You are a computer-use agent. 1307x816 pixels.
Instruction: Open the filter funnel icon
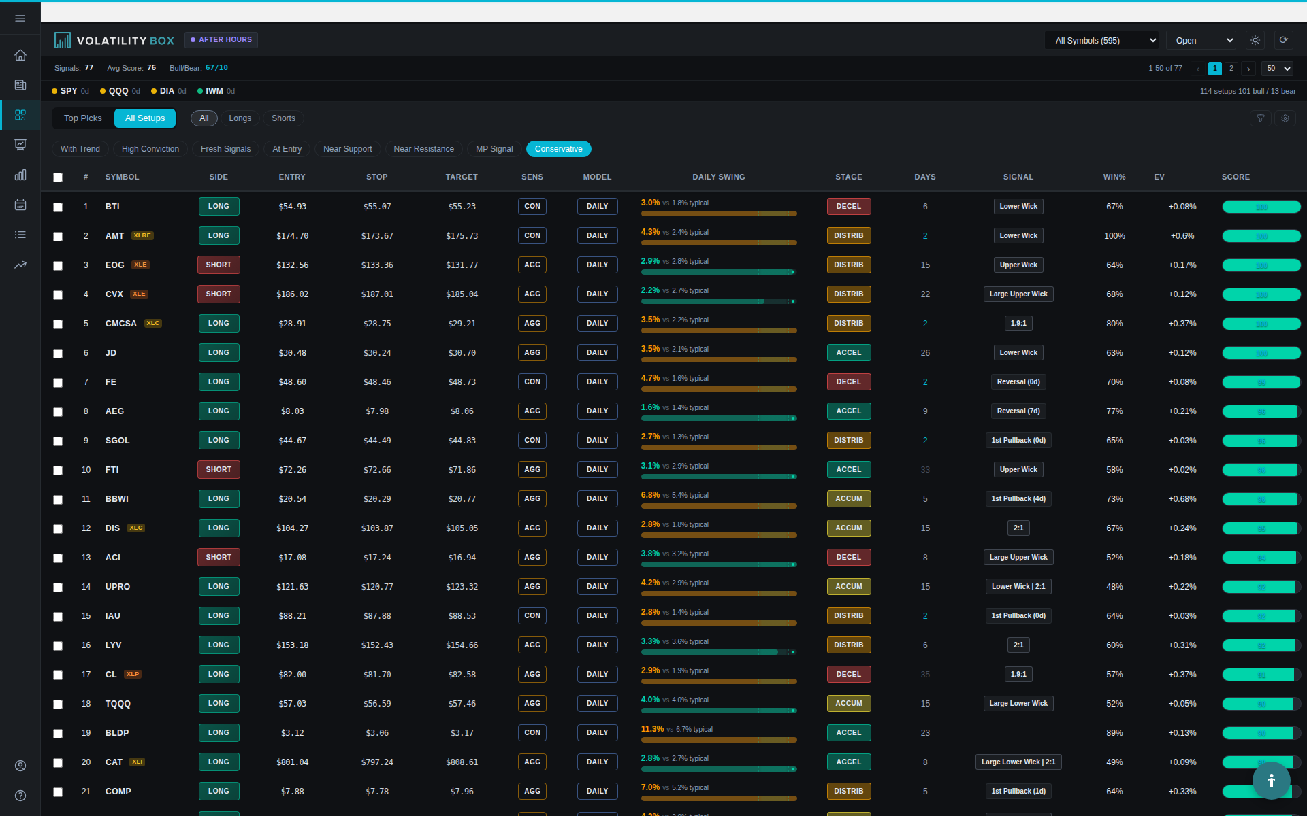pyautogui.click(x=1260, y=118)
